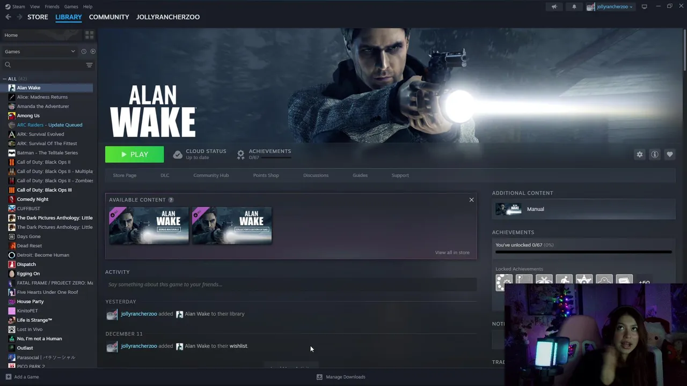Viewport: 687px width, 386px height.
Task: Click the user avatar beside account name
Action: click(591, 6)
